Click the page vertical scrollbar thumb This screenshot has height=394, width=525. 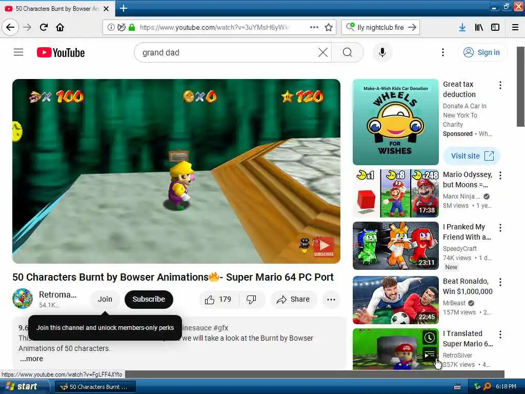pyautogui.click(x=521, y=86)
